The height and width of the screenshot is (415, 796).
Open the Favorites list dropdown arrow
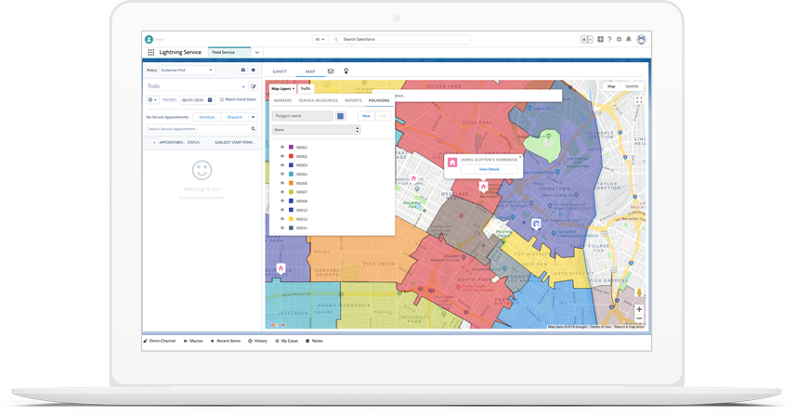(x=591, y=39)
